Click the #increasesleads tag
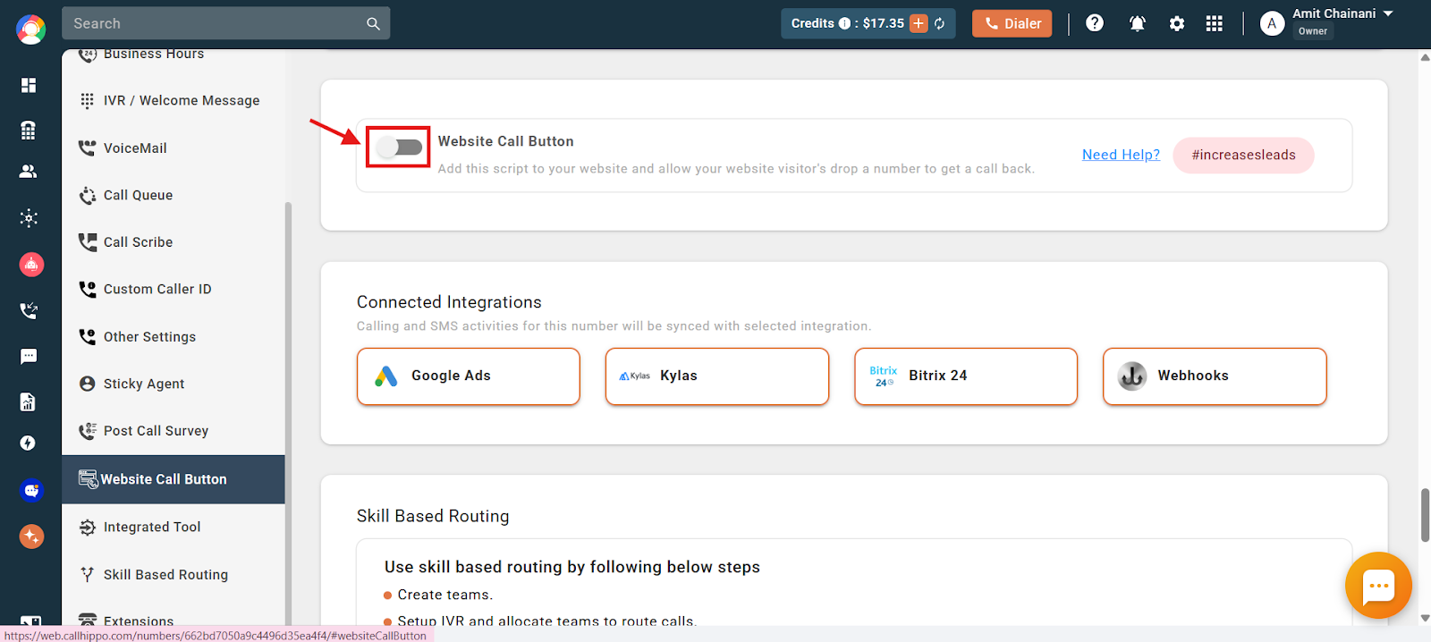This screenshot has width=1431, height=642. [x=1243, y=155]
